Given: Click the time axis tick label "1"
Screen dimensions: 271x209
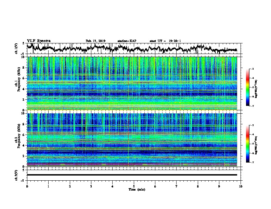Looking at the screenshot, I should point(48,186).
